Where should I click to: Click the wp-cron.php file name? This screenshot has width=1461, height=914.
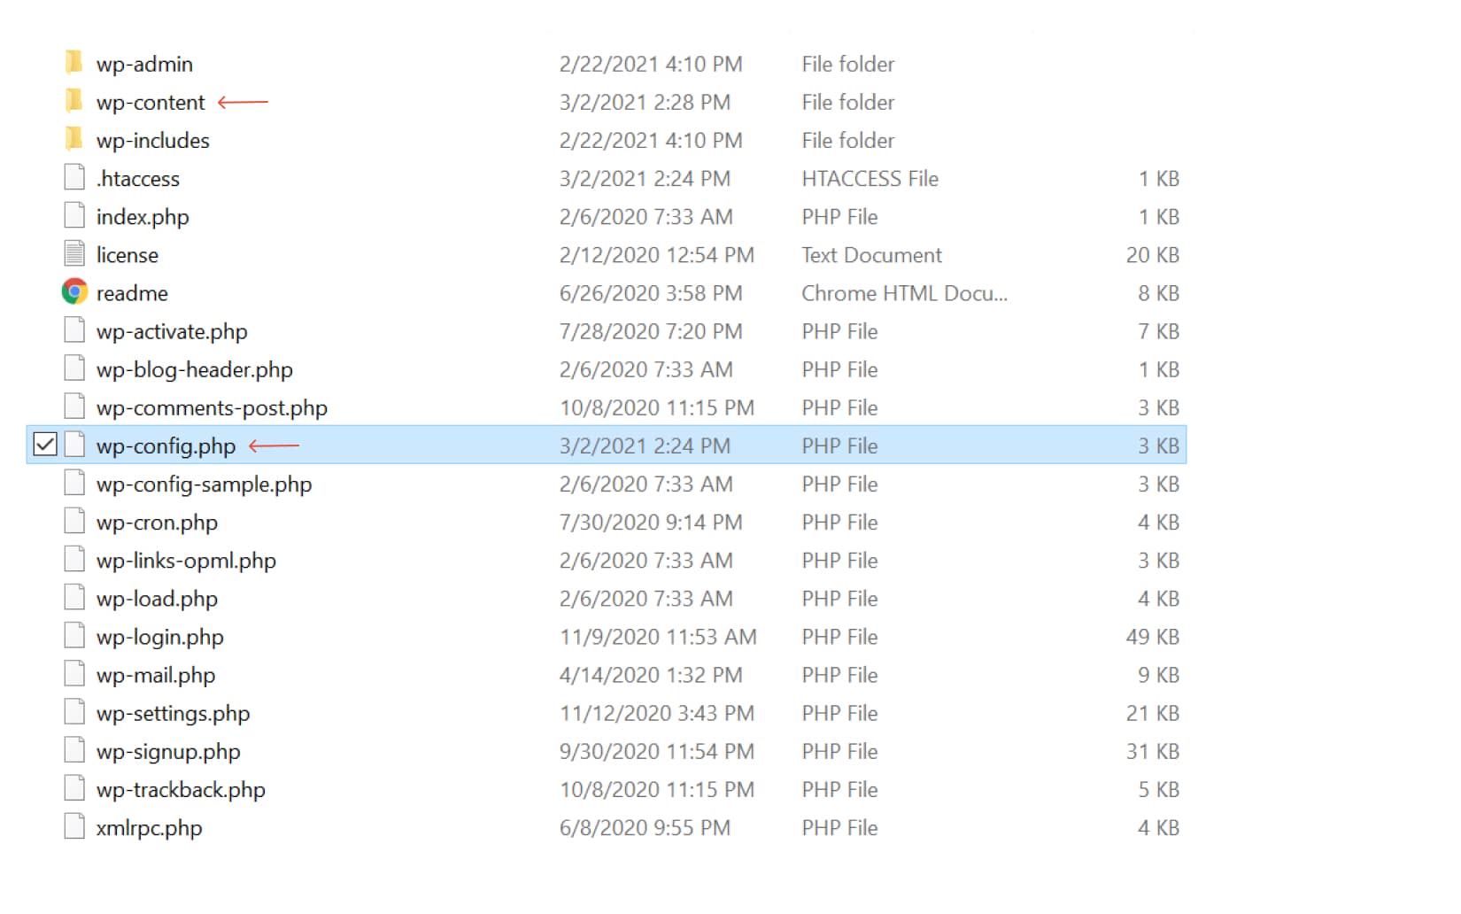point(157,523)
